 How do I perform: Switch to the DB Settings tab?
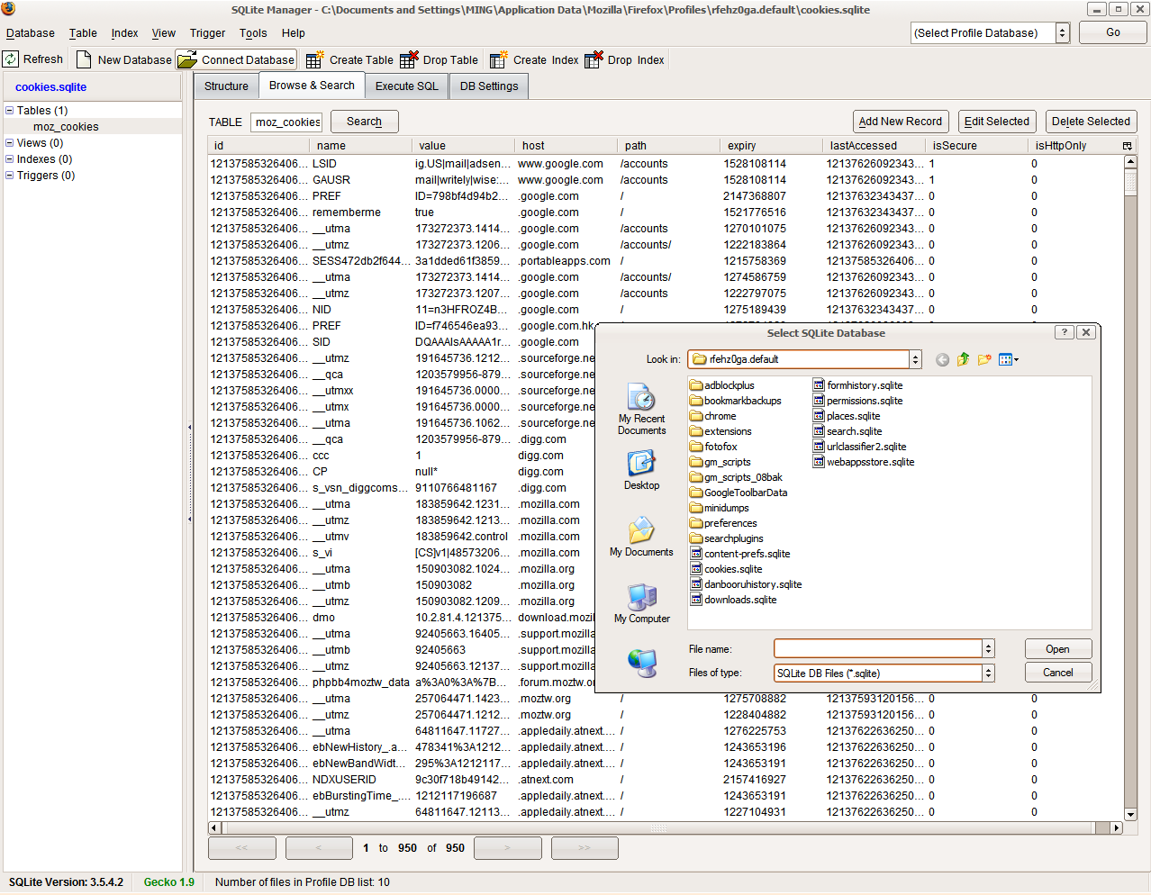pyautogui.click(x=489, y=86)
